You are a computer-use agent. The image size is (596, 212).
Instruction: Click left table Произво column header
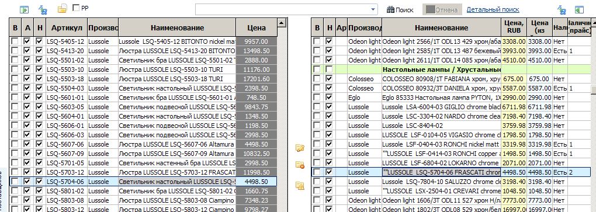point(103,27)
